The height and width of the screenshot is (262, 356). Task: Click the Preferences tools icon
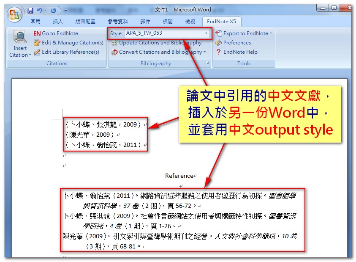click(219, 43)
